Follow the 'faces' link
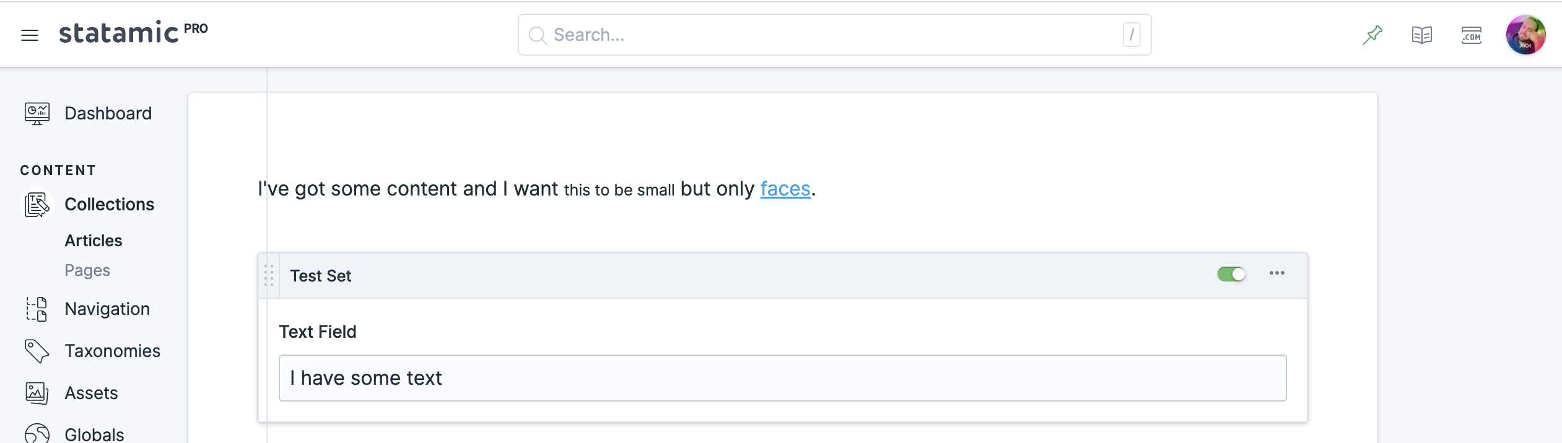 (x=785, y=189)
